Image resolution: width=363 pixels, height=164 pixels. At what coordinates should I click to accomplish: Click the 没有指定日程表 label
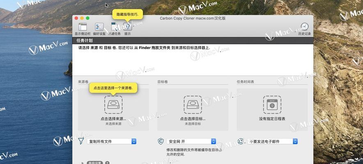272,119
